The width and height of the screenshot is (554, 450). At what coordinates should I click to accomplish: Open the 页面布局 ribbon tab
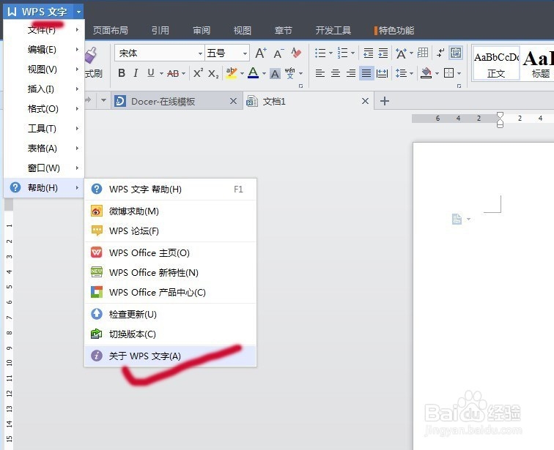[x=110, y=30]
